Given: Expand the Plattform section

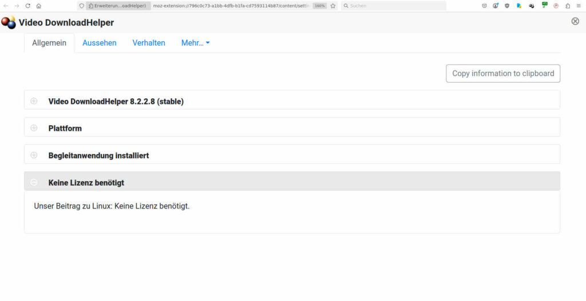Looking at the screenshot, I should [292, 127].
